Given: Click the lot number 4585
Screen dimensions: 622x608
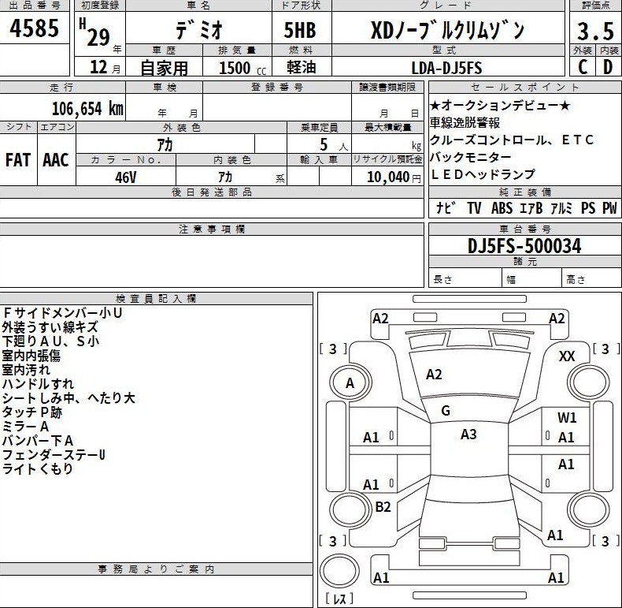Looking at the screenshot, I should coord(35,28).
